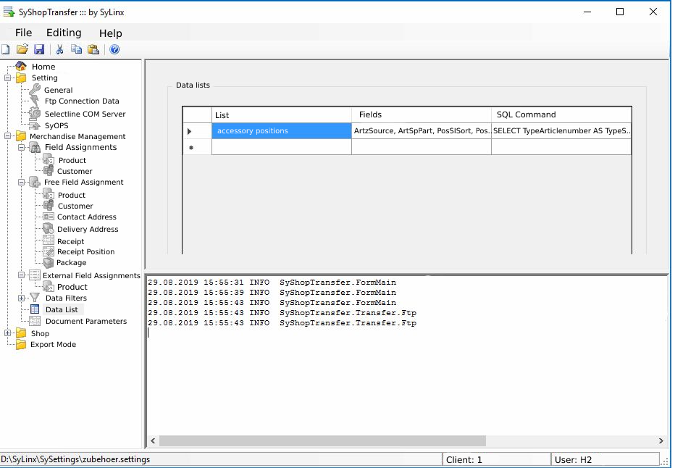
Task: Click the Package box icon
Action: (x=49, y=263)
